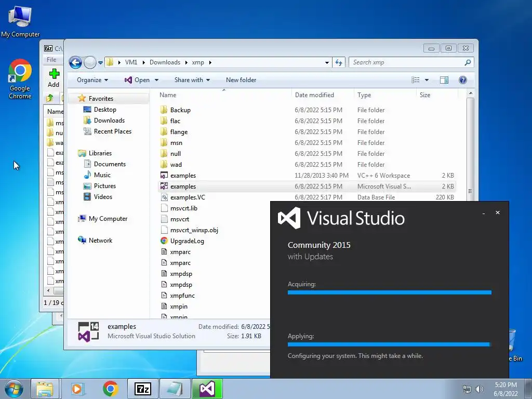Click New folder in Explorer toolbar

(241, 80)
